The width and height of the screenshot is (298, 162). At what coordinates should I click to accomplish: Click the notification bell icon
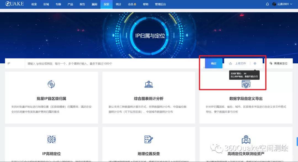pos(267,4)
